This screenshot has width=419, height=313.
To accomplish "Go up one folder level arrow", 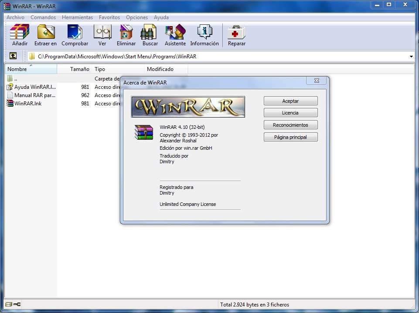I will (x=13, y=56).
